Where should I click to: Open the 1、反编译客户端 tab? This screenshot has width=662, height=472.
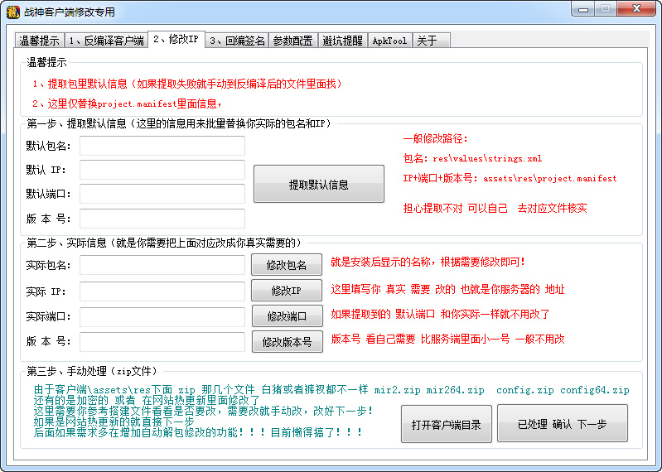click(106, 41)
